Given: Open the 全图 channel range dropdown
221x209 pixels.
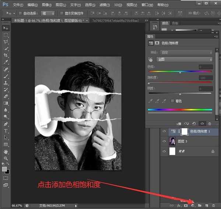Looking at the screenshot, I should click(x=185, y=59).
